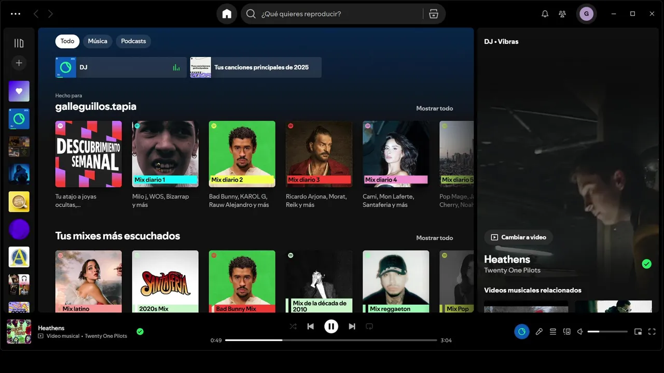
Task: Open the Browse icon in search bar
Action: tap(434, 14)
